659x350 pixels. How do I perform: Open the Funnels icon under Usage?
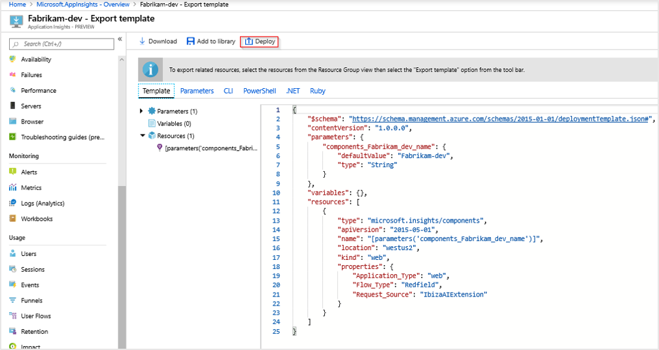coord(12,300)
